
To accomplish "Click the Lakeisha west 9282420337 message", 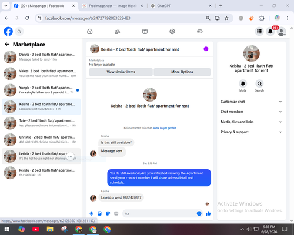I will pos(121,197).
